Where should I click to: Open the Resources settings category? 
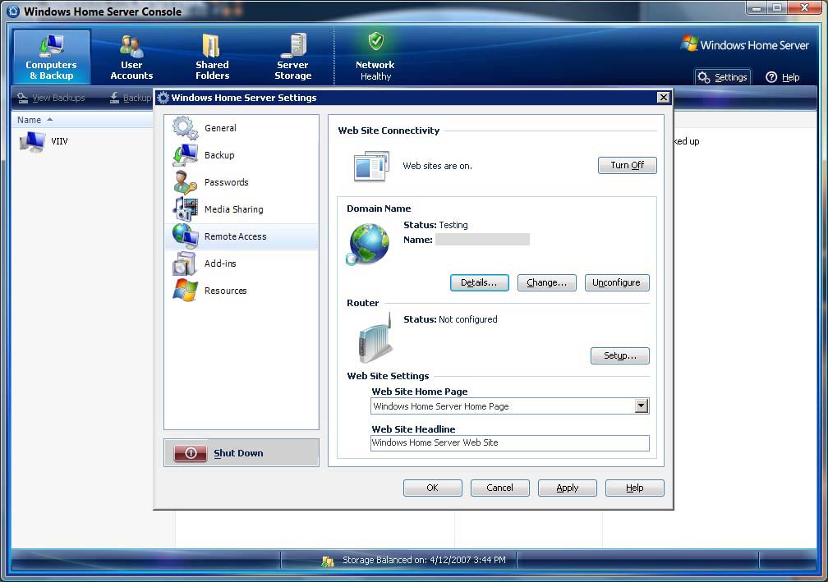pos(225,291)
